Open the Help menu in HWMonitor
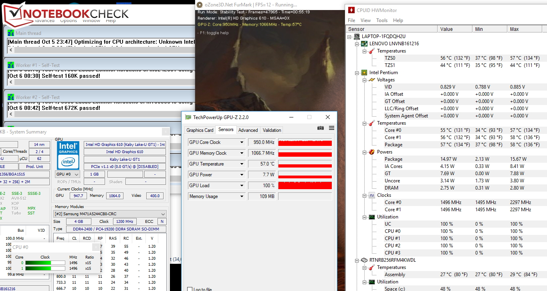The image size is (547, 291). 398,20
